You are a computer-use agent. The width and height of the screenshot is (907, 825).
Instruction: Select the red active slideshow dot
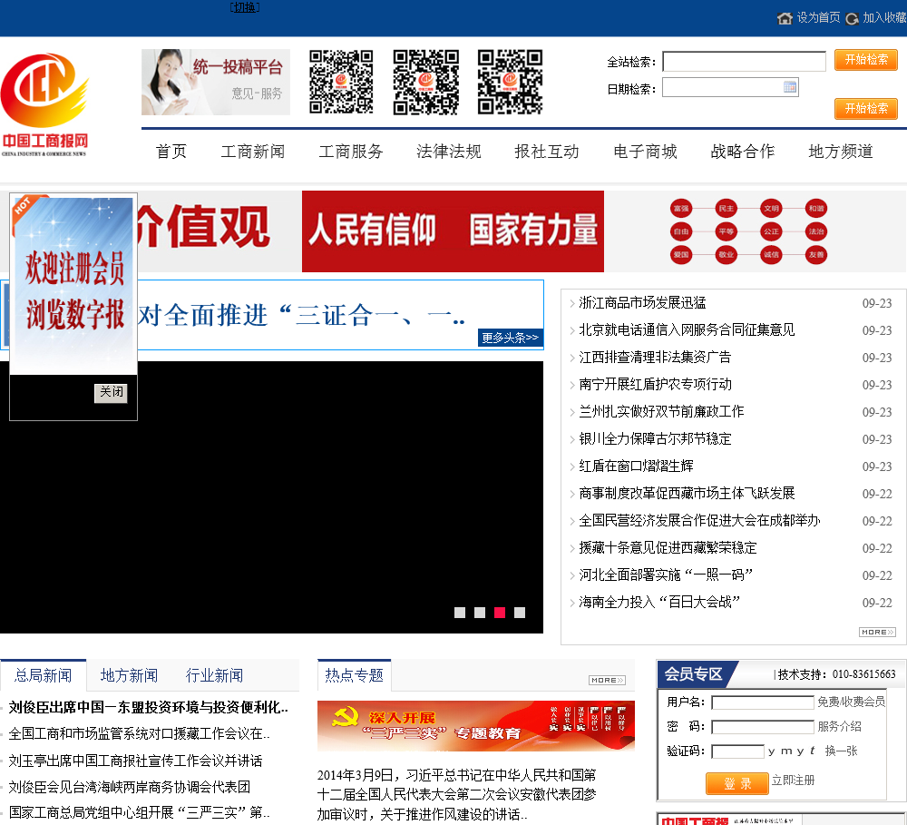pos(500,613)
